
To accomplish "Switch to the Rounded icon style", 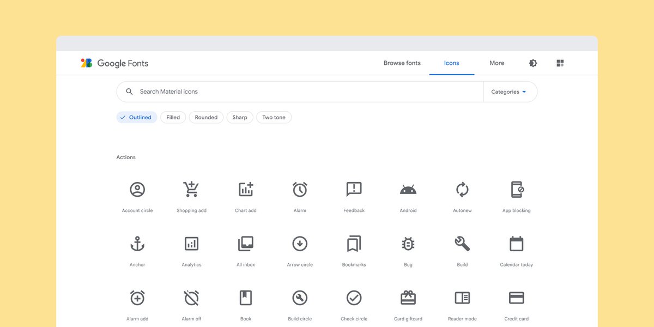I will (206, 117).
